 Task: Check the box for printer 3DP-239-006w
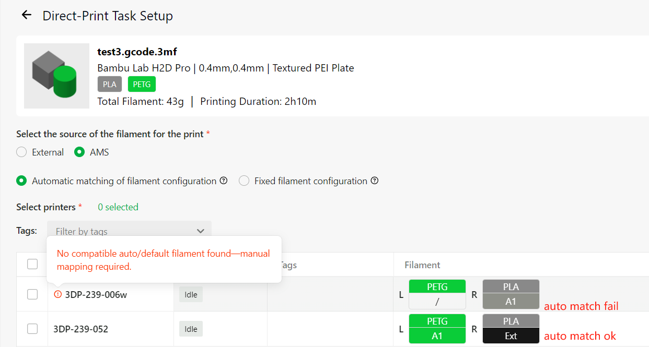coord(32,294)
